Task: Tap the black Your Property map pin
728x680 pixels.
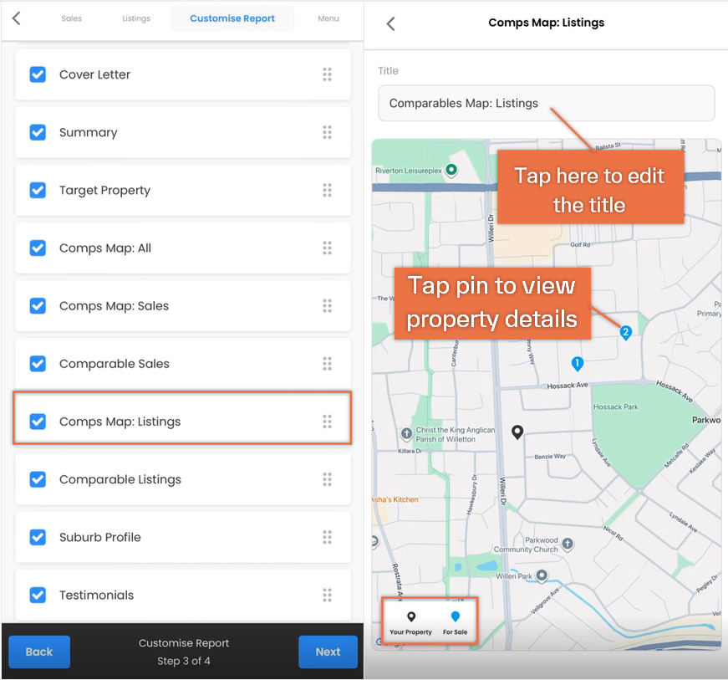Action: pos(517,432)
